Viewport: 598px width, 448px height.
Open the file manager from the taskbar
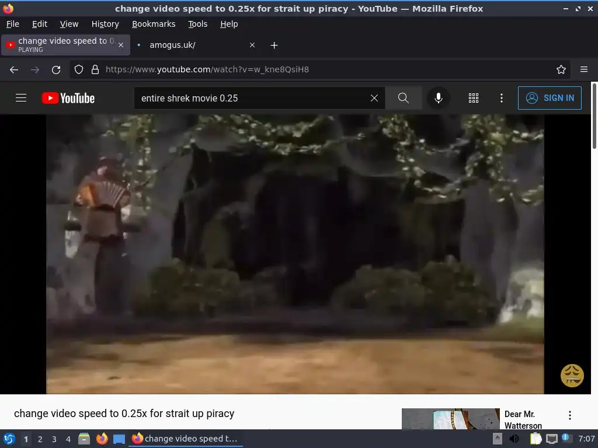(84, 439)
